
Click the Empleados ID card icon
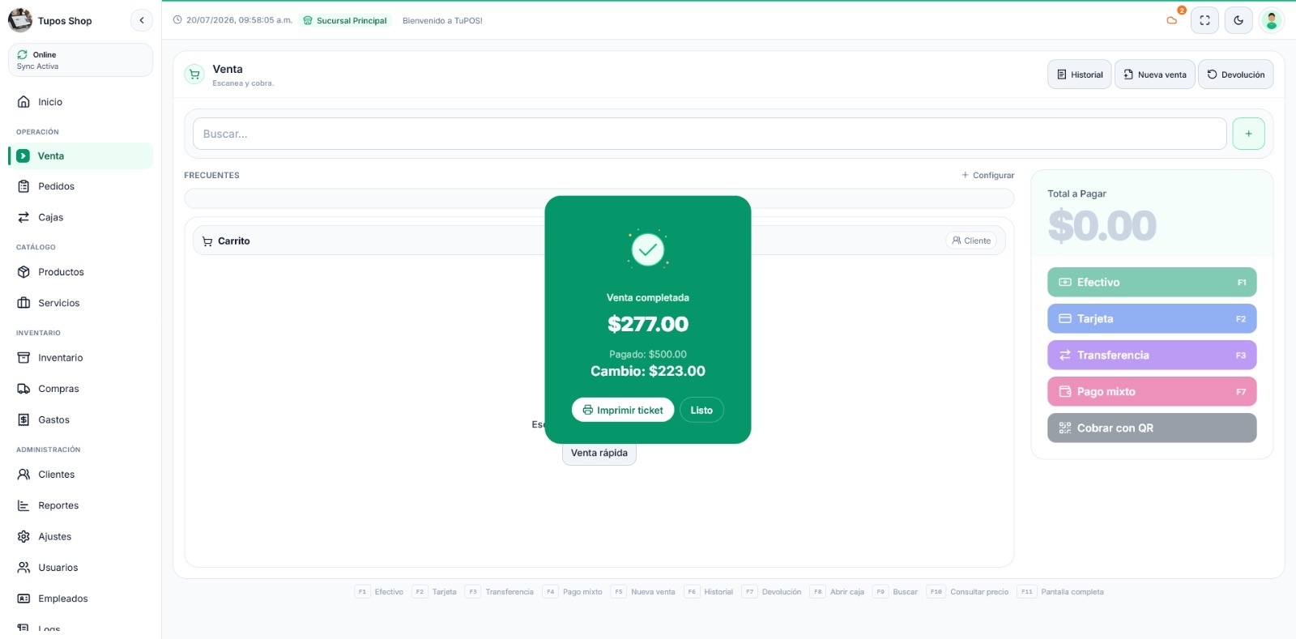coord(23,599)
